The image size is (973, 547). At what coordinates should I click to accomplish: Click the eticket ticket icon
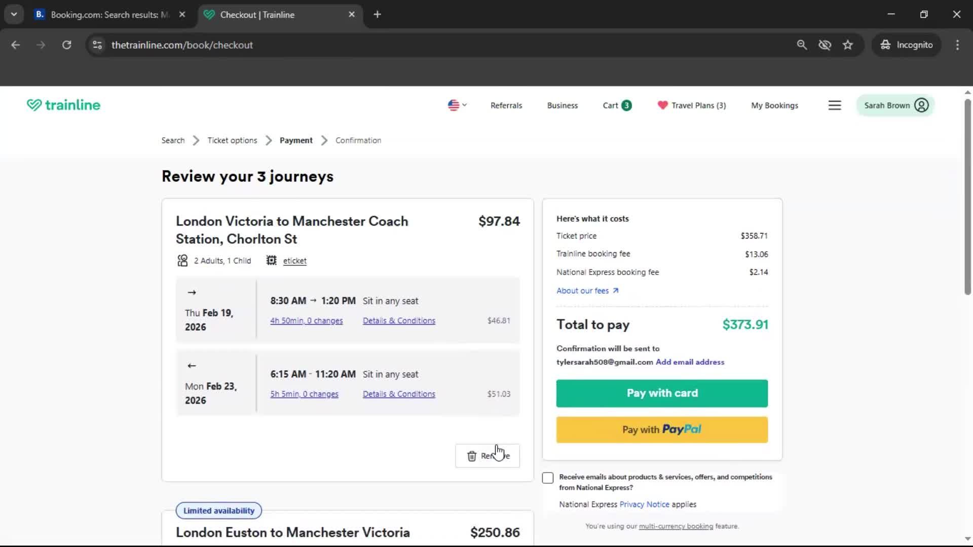pos(271,260)
